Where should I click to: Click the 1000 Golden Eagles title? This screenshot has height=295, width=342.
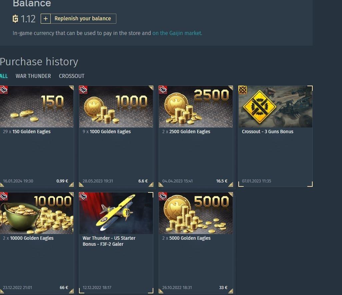pyautogui.click(x=110, y=132)
